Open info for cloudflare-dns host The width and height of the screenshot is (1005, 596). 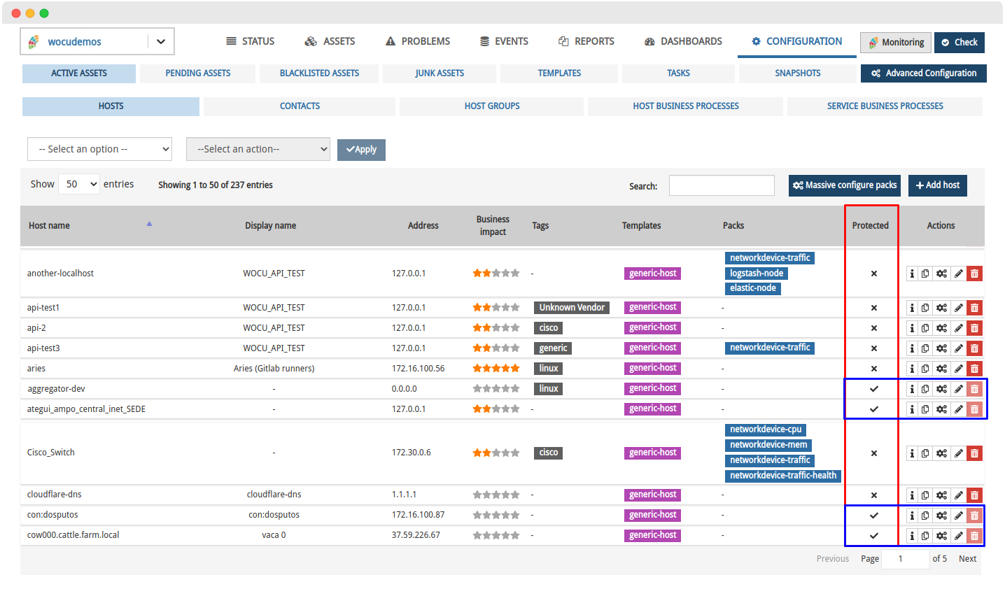(912, 495)
